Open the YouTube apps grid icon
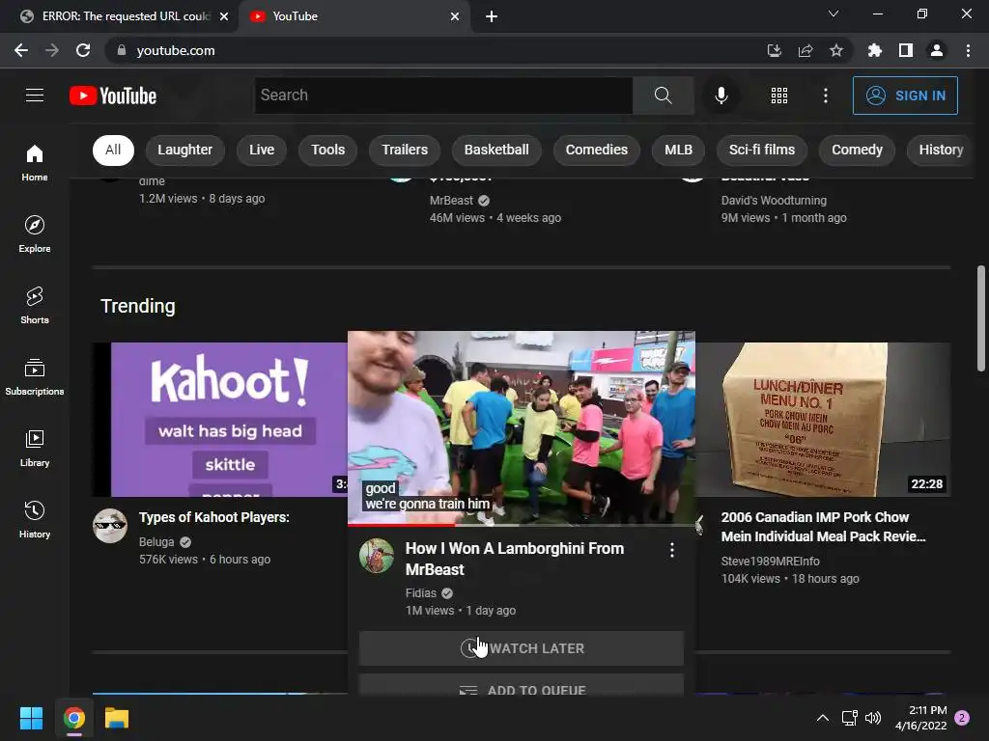This screenshot has width=989, height=741. point(779,96)
